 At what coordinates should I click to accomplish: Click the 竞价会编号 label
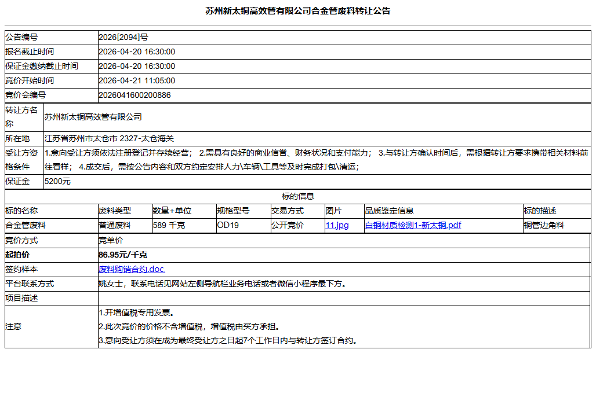pos(26,95)
